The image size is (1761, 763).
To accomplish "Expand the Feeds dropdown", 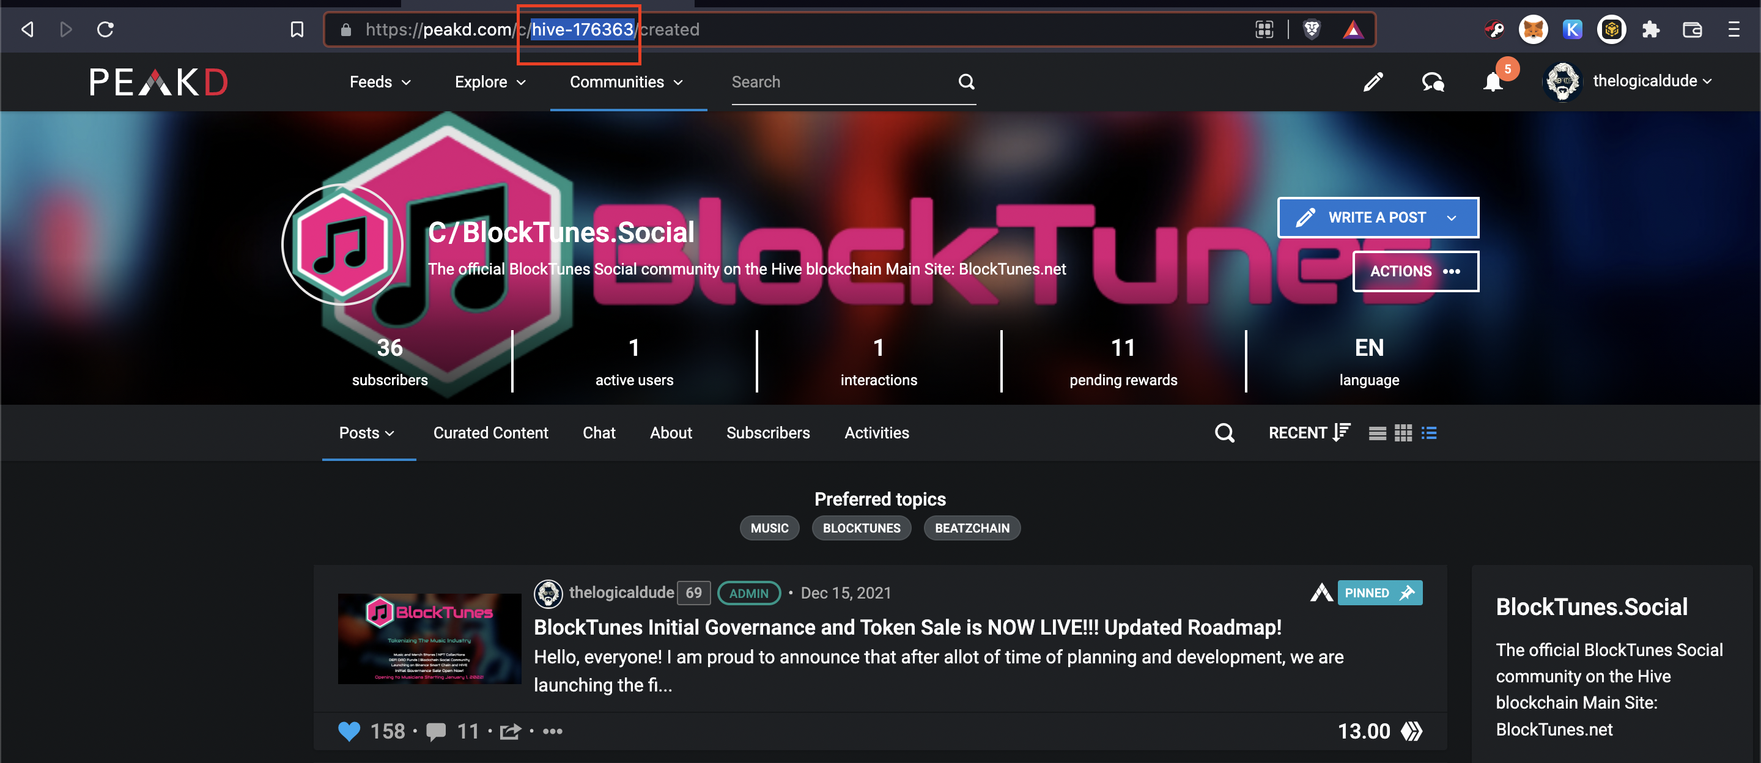I will (x=380, y=82).
